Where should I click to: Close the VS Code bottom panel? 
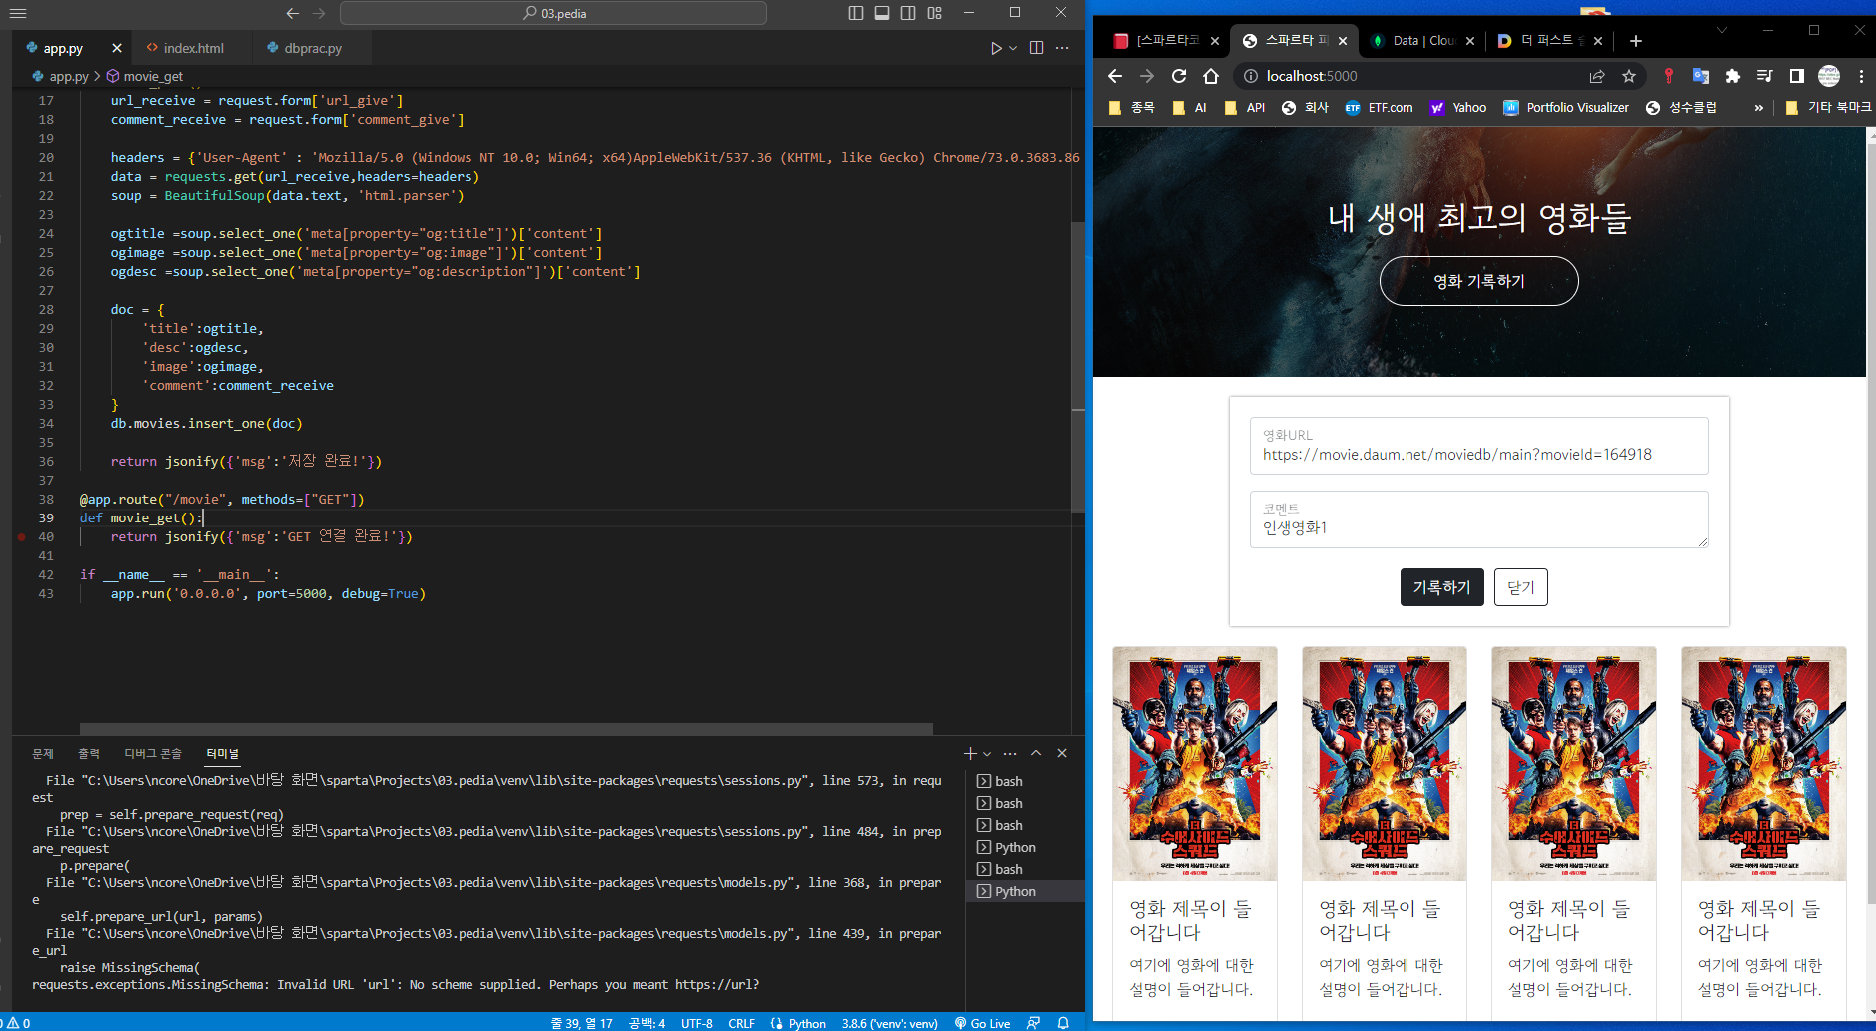pyautogui.click(x=1062, y=753)
